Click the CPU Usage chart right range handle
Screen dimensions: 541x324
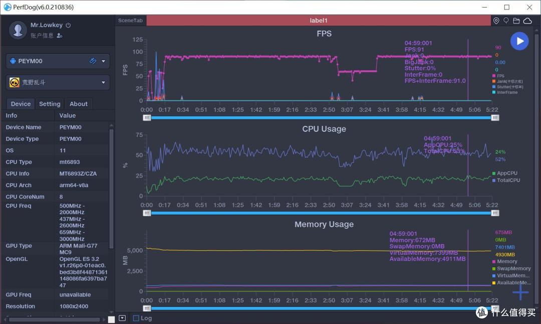coord(495,213)
